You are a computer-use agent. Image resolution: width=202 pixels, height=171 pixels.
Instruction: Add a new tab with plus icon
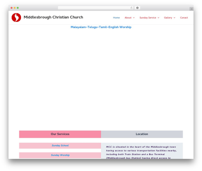click(191, 9)
